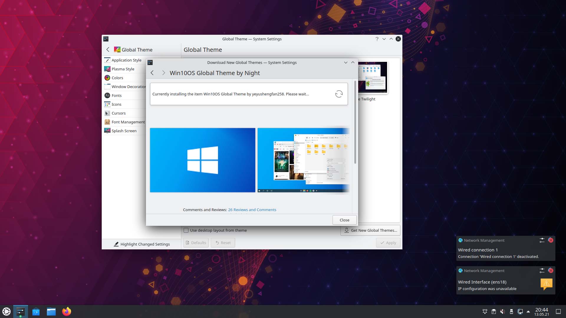Open Dolphin file manager from taskbar
Screen dimensions: 566x318
tap(51, 312)
